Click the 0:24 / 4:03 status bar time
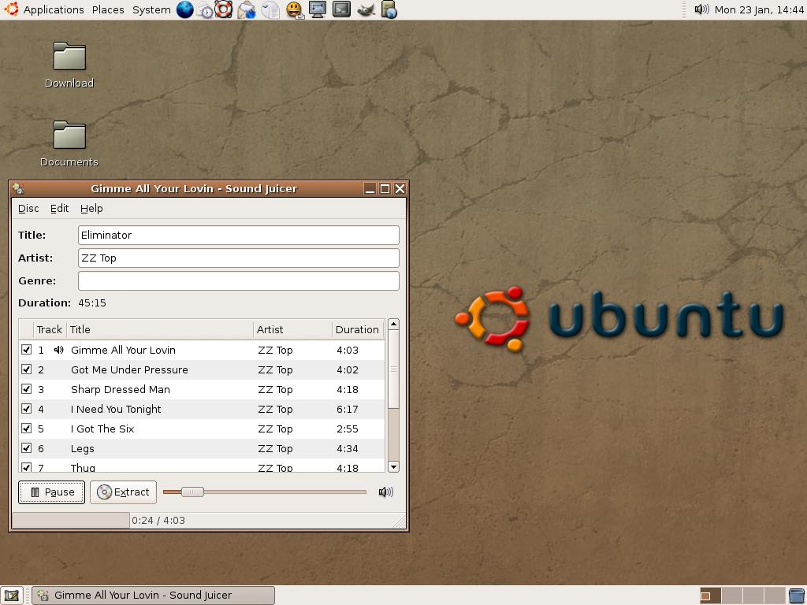 tap(158, 521)
